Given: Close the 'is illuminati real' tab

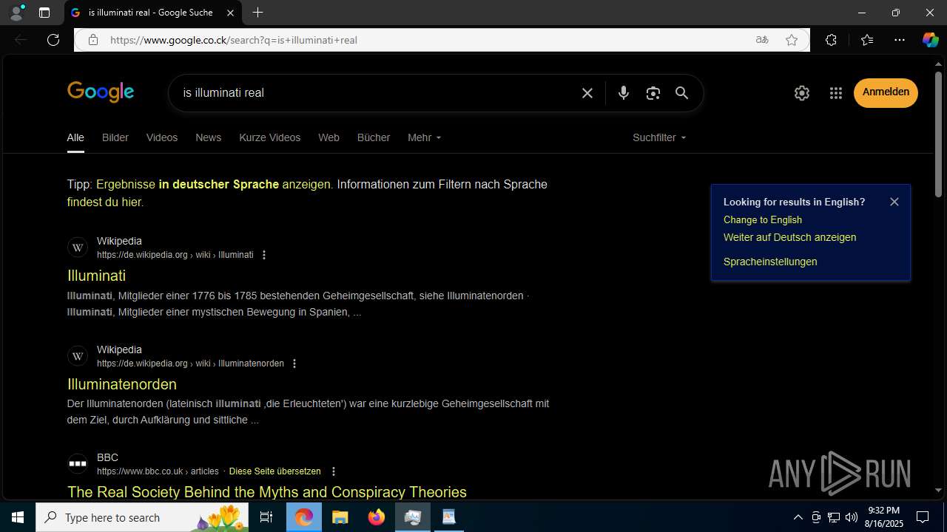Looking at the screenshot, I should point(230,13).
